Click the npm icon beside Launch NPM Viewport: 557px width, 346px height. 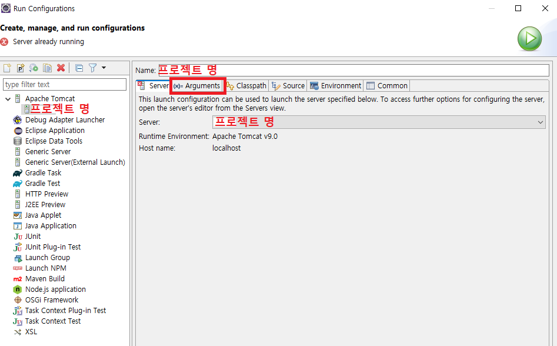click(x=18, y=268)
